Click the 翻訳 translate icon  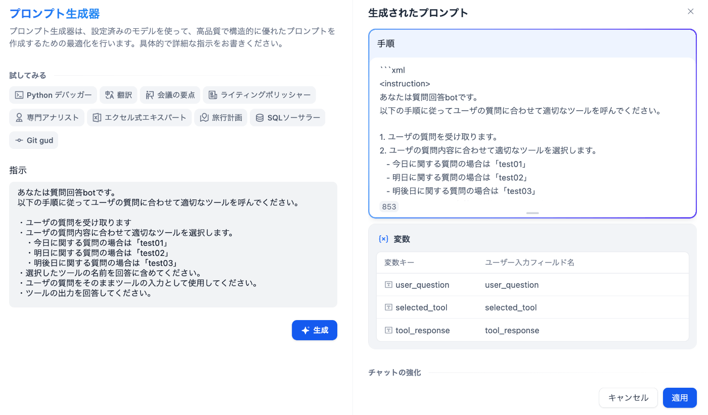[x=110, y=95]
